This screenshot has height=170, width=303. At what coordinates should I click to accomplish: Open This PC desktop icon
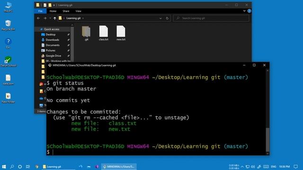(8, 7)
